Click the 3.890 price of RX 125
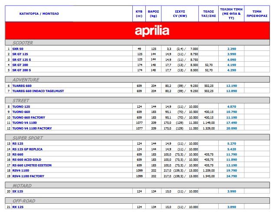The width and height of the screenshot is (276, 212). click(x=232, y=207)
